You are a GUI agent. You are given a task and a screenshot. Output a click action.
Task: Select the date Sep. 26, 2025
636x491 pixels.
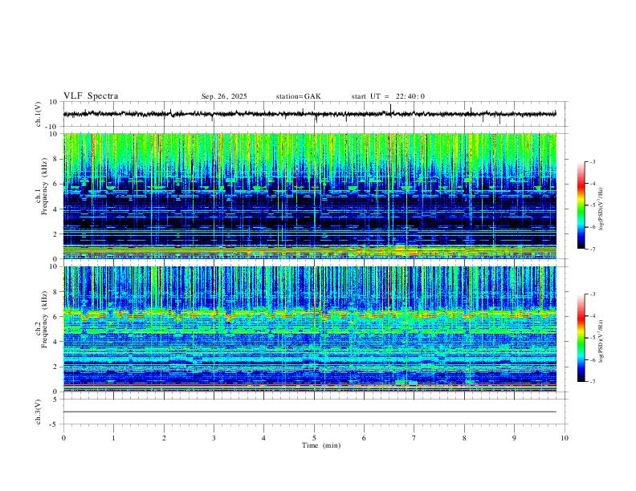(x=224, y=96)
